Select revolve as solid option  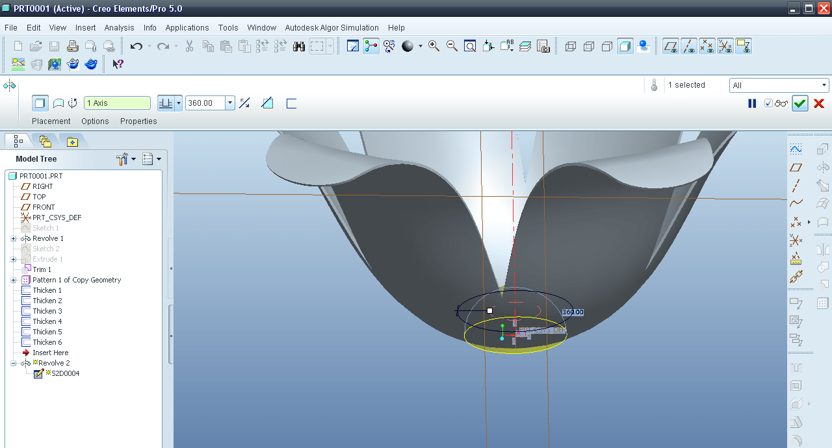(x=40, y=103)
